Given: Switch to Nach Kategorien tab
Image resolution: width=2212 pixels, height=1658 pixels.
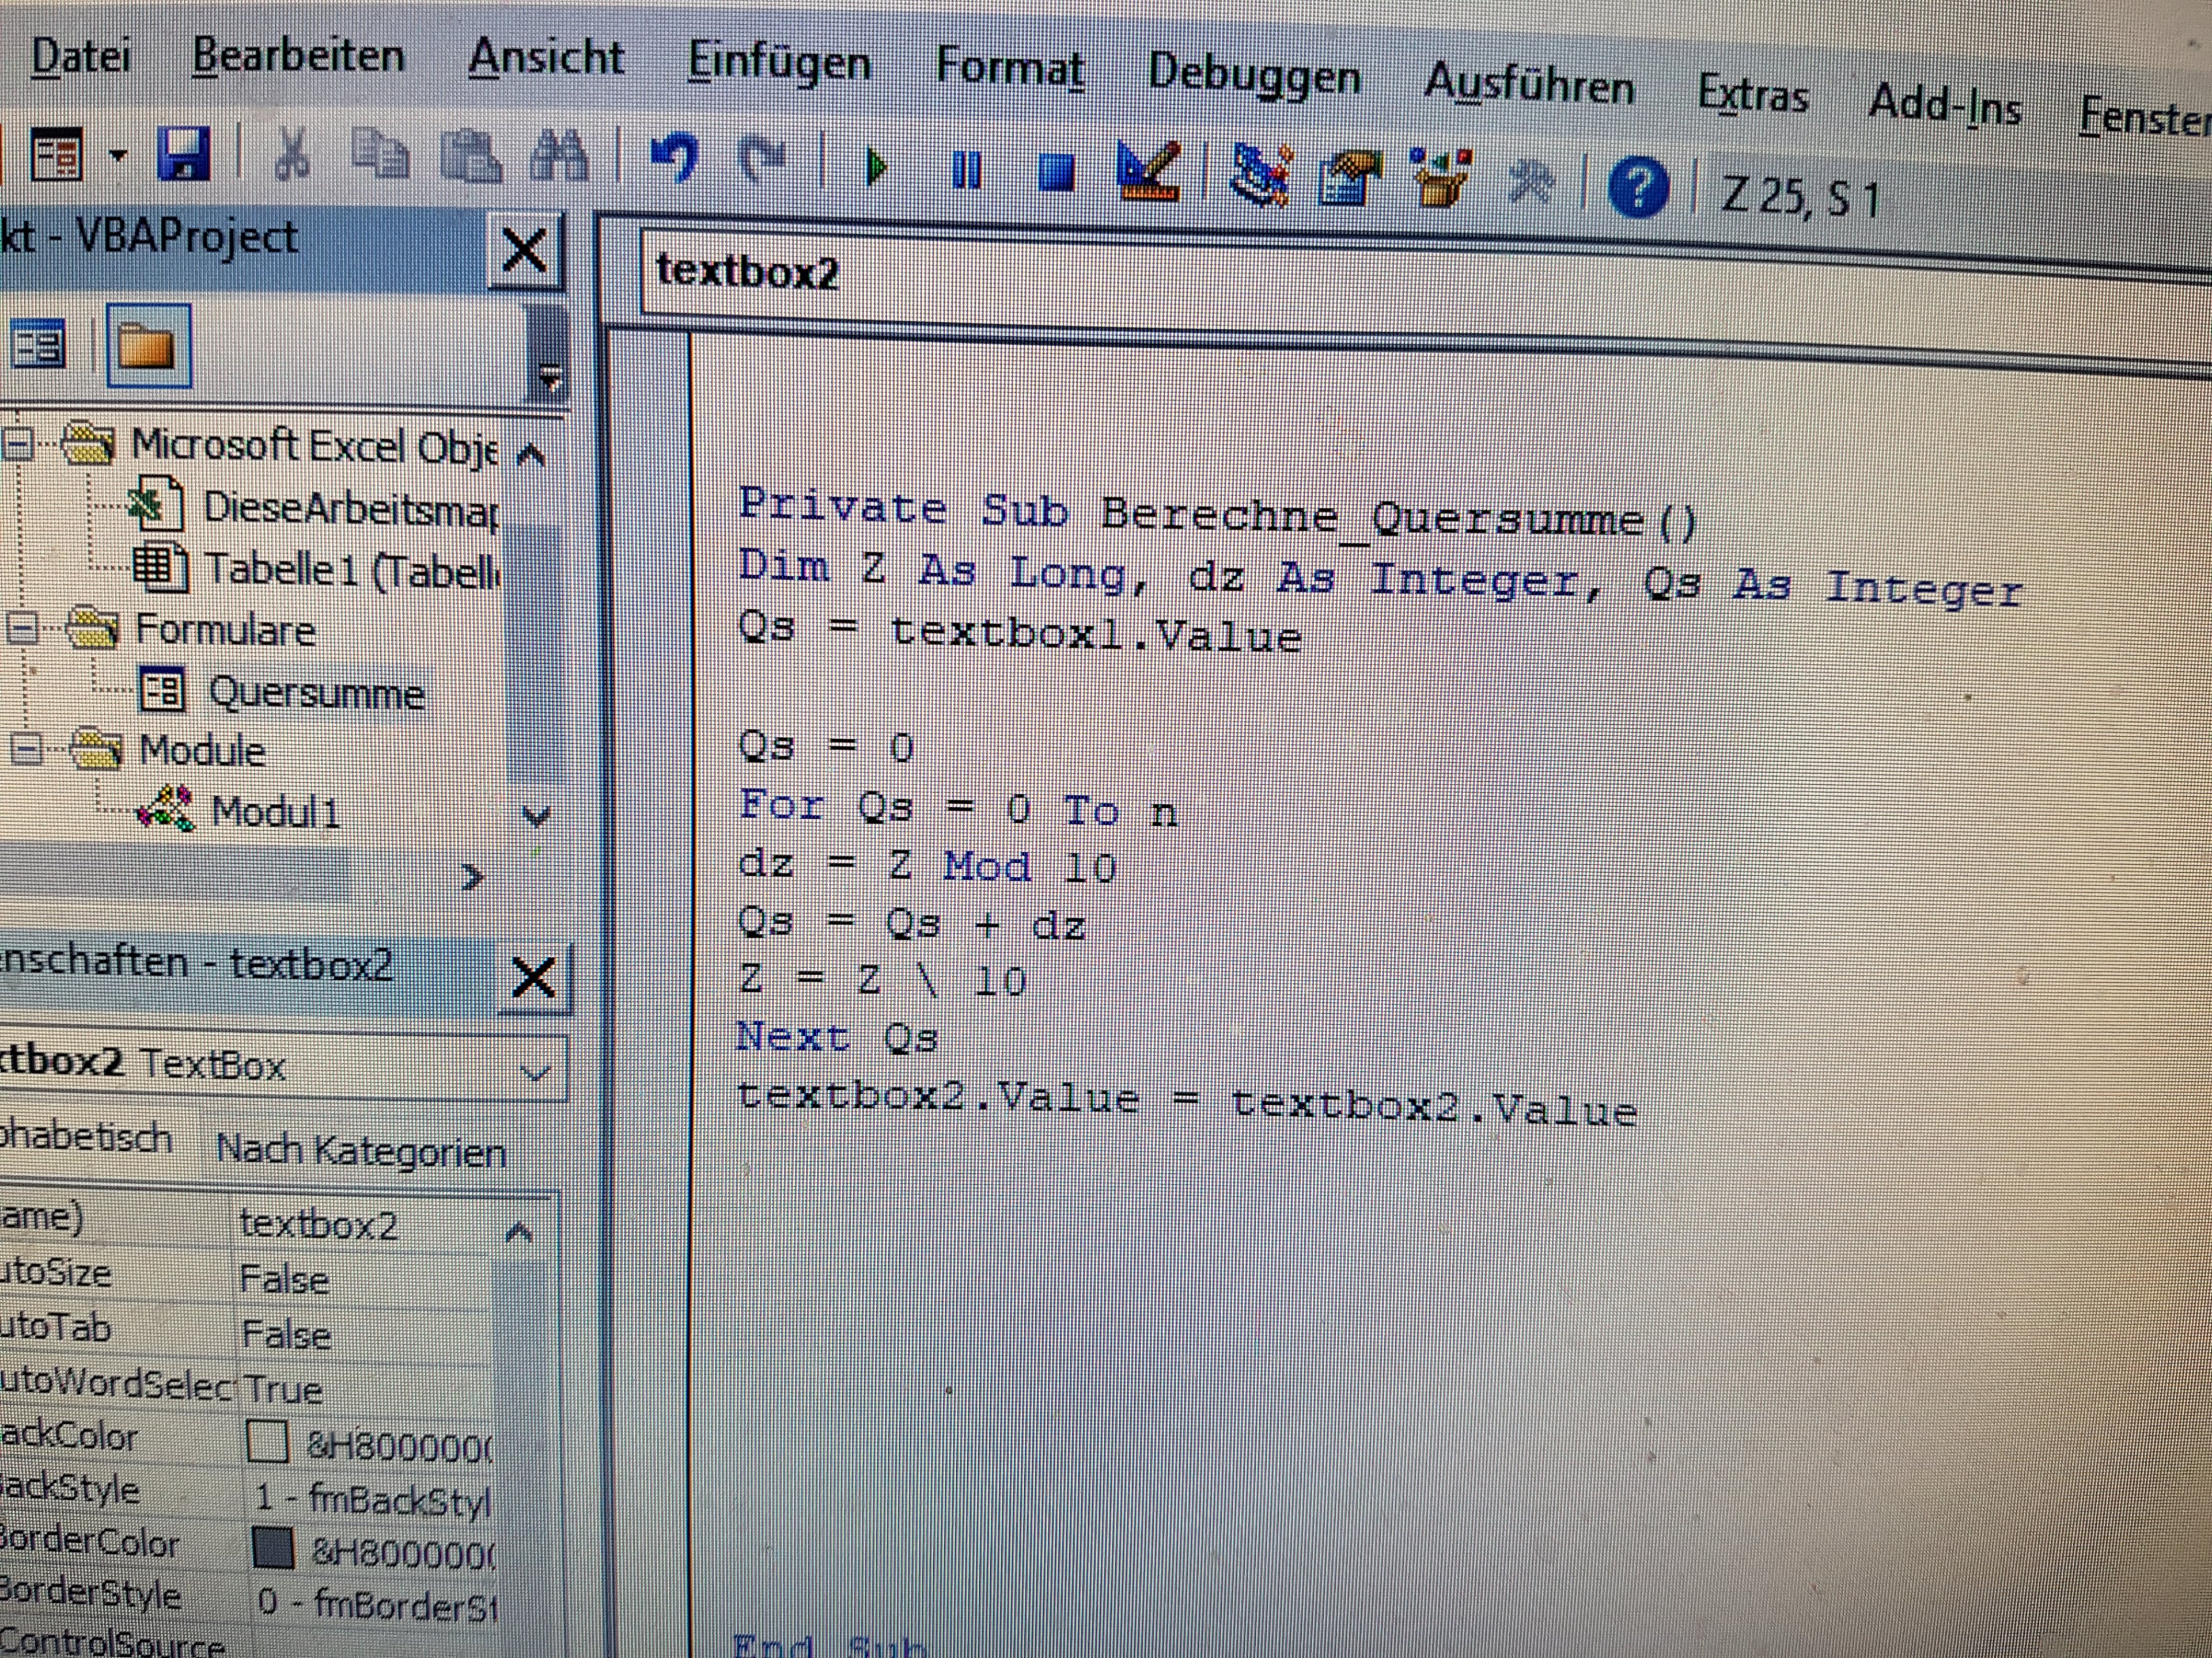Looking at the screenshot, I should 361,1151.
